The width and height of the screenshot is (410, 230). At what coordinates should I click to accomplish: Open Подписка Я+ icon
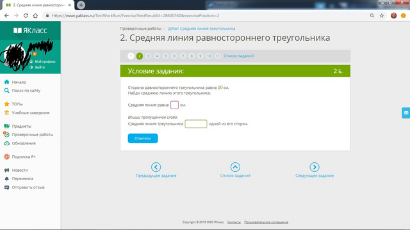click(x=7, y=157)
